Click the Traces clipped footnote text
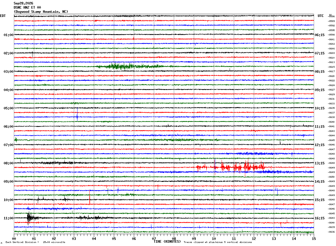 point(218,242)
